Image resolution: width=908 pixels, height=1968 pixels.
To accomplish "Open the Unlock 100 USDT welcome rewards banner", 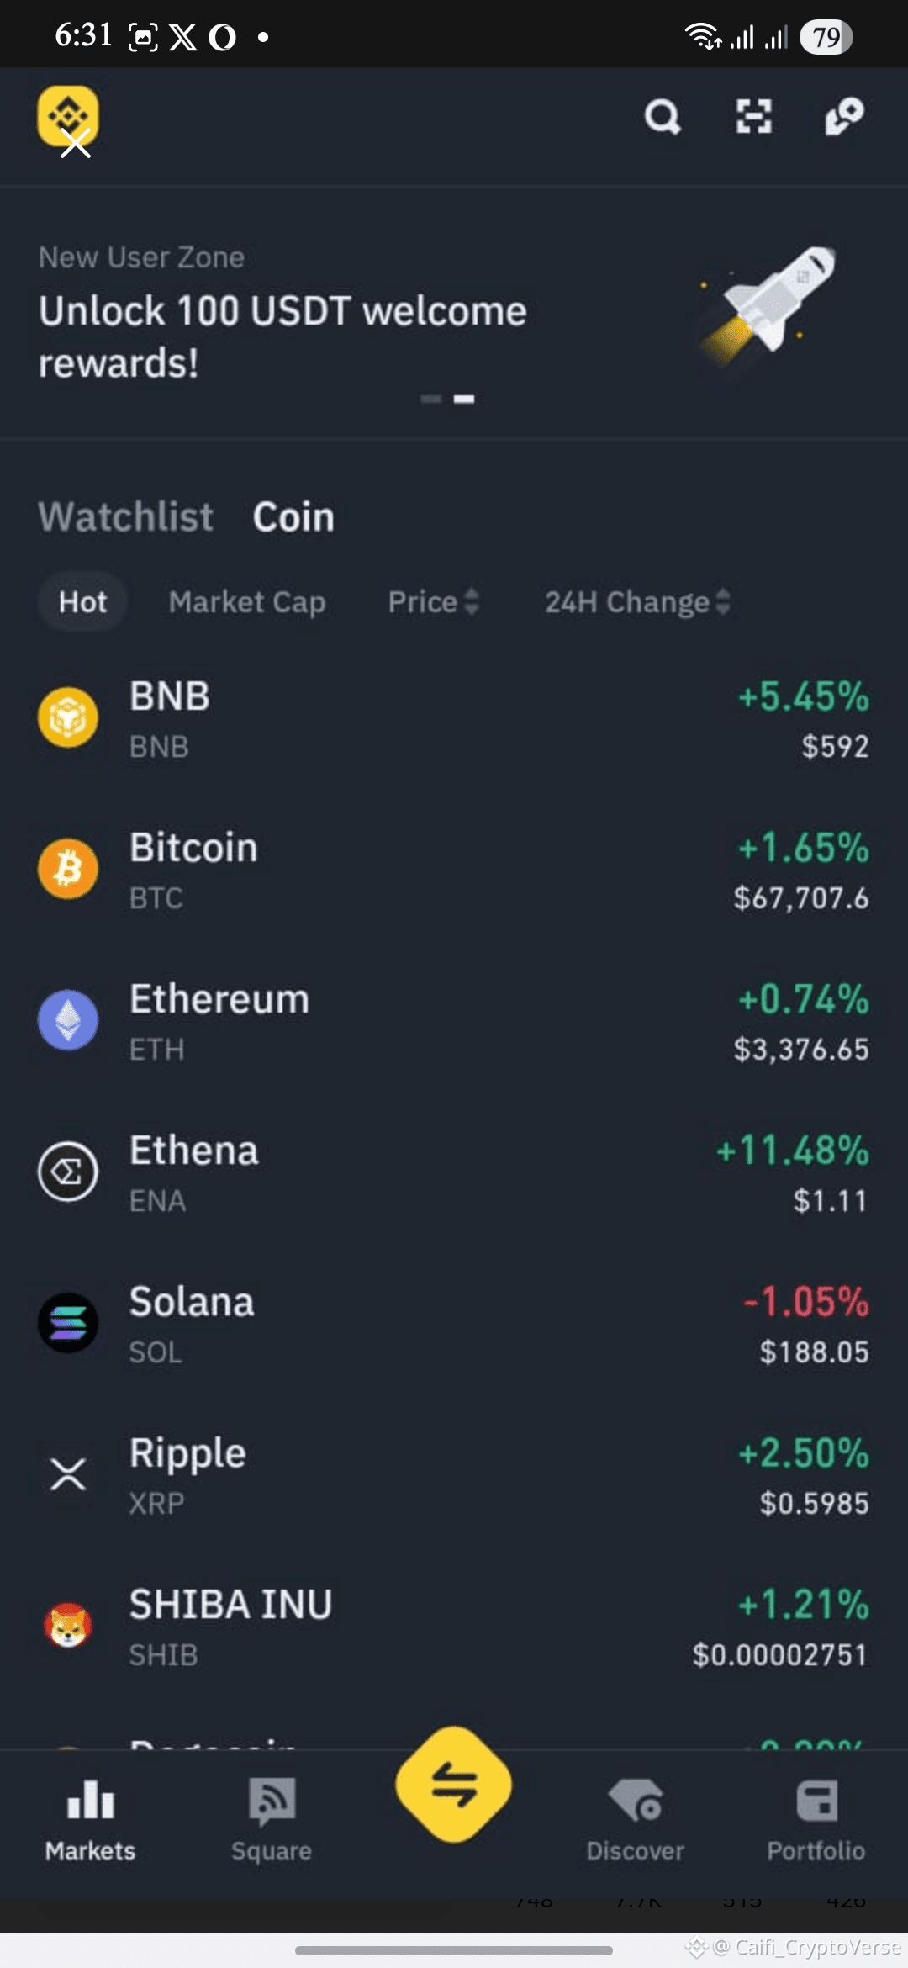I will (282, 336).
